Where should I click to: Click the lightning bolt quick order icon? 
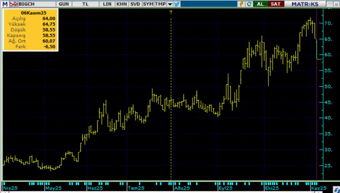pos(242,4)
